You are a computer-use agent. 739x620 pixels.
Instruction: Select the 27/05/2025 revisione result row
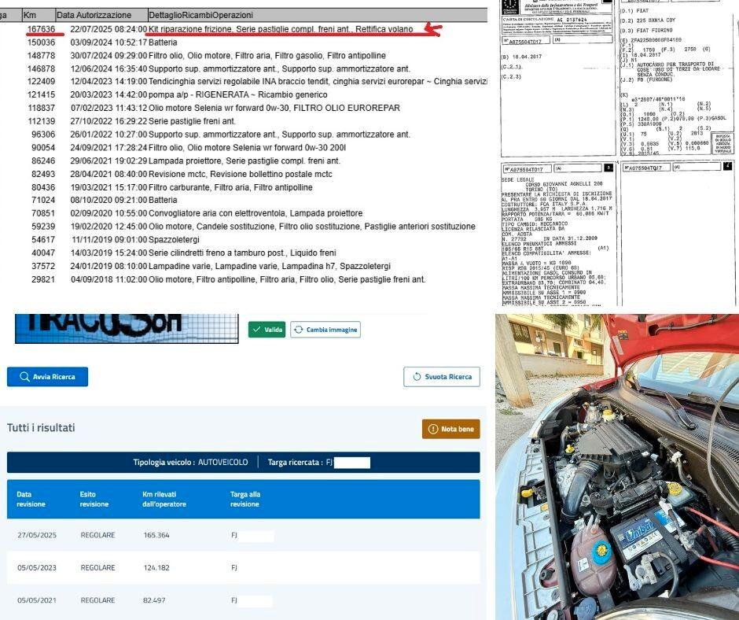pos(243,535)
